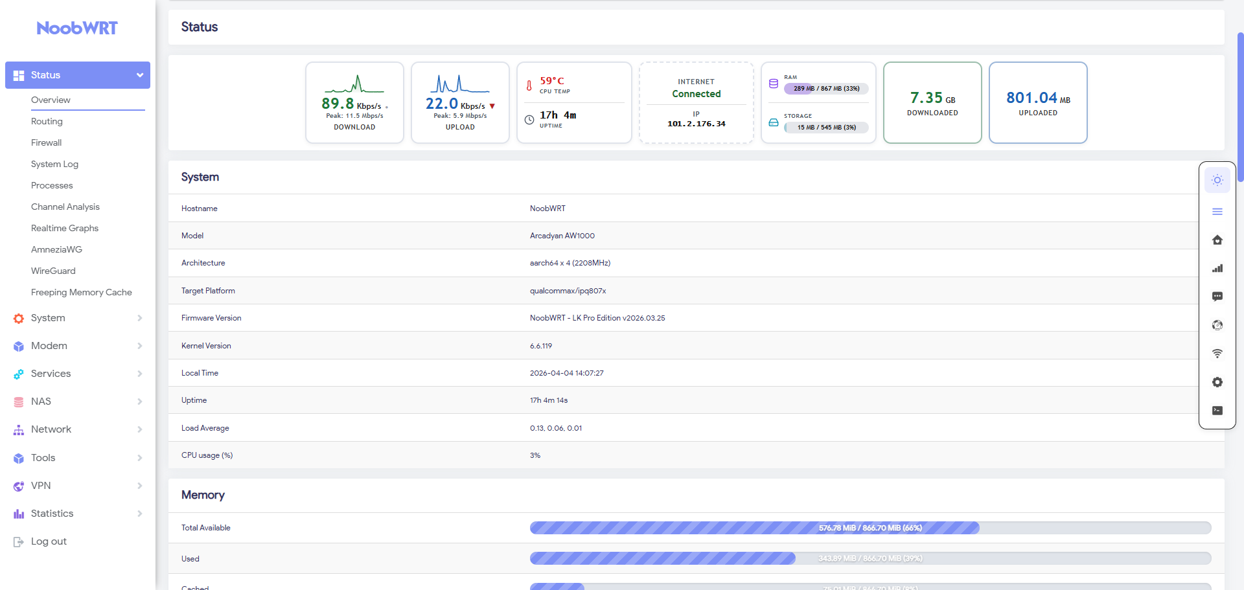
Task: Expand the Services menu arrow
Action: click(140, 374)
